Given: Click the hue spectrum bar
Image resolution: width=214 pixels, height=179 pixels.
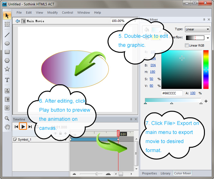Looking at the screenshot, I should pyautogui.click(x=206, y=70).
